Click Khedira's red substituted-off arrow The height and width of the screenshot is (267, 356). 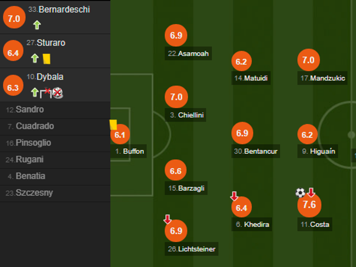tap(234, 196)
